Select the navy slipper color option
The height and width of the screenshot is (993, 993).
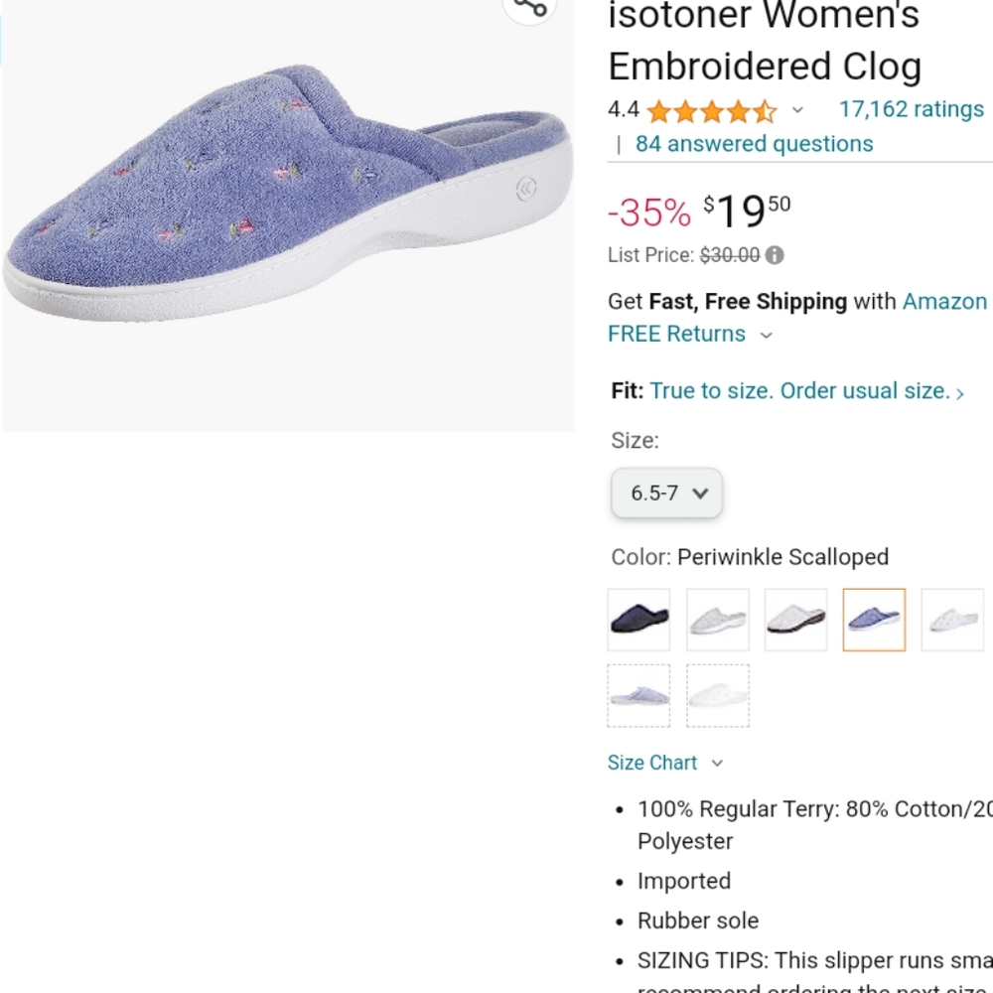click(x=638, y=619)
